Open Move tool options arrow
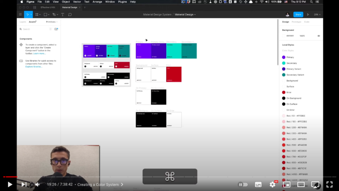 [31, 15]
